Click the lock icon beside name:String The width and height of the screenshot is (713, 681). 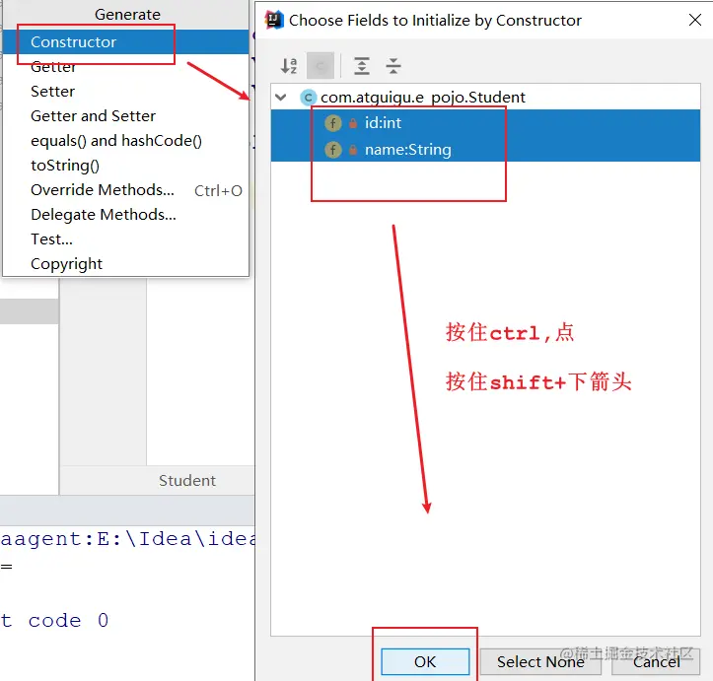[353, 150]
